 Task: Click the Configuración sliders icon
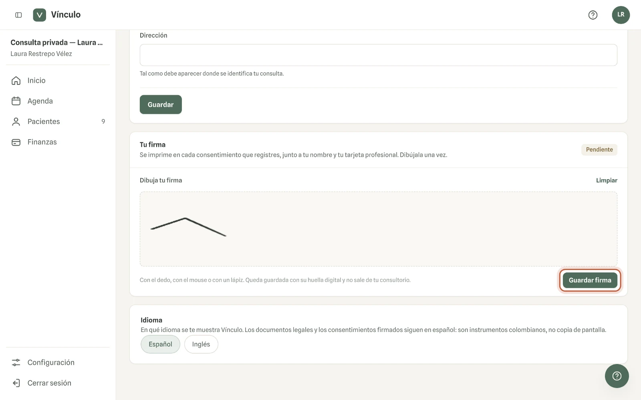(x=16, y=362)
